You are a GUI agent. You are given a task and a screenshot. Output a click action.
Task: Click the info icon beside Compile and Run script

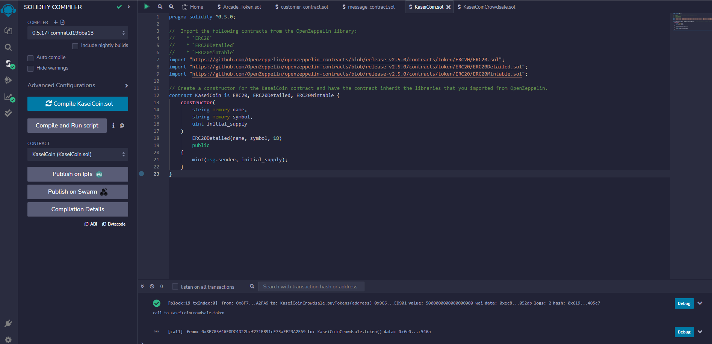[x=113, y=126]
